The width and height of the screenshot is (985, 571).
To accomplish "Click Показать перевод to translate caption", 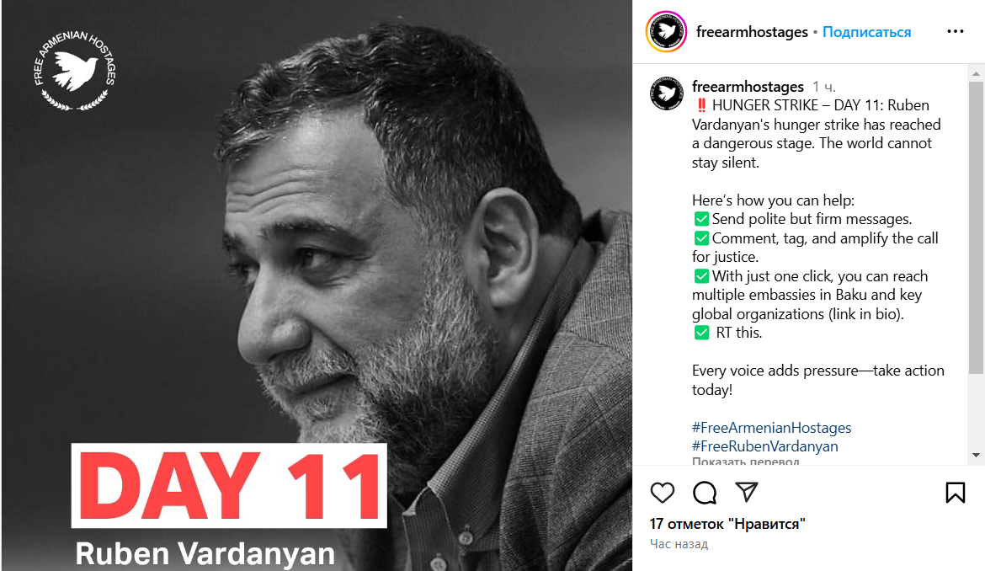I will click(746, 461).
